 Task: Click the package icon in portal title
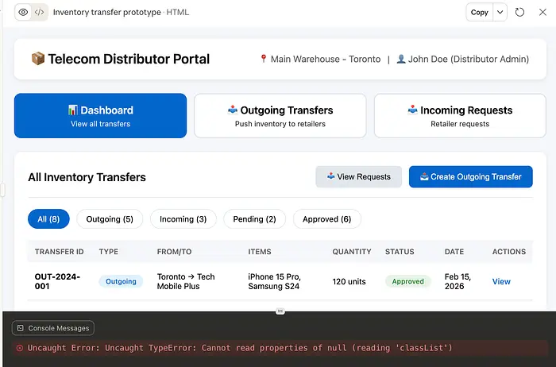[37, 59]
